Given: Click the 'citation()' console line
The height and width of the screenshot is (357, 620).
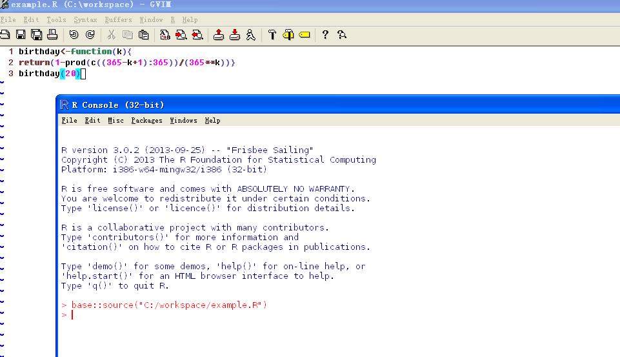Looking at the screenshot, I should click(x=216, y=247).
